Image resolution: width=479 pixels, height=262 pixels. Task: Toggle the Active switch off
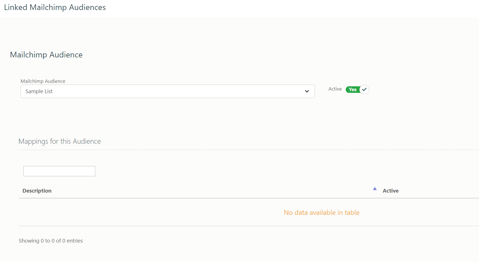point(357,89)
